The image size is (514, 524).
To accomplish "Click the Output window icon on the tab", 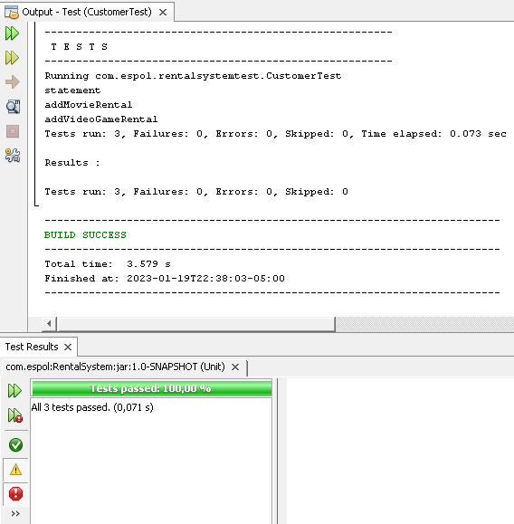I will point(12,12).
